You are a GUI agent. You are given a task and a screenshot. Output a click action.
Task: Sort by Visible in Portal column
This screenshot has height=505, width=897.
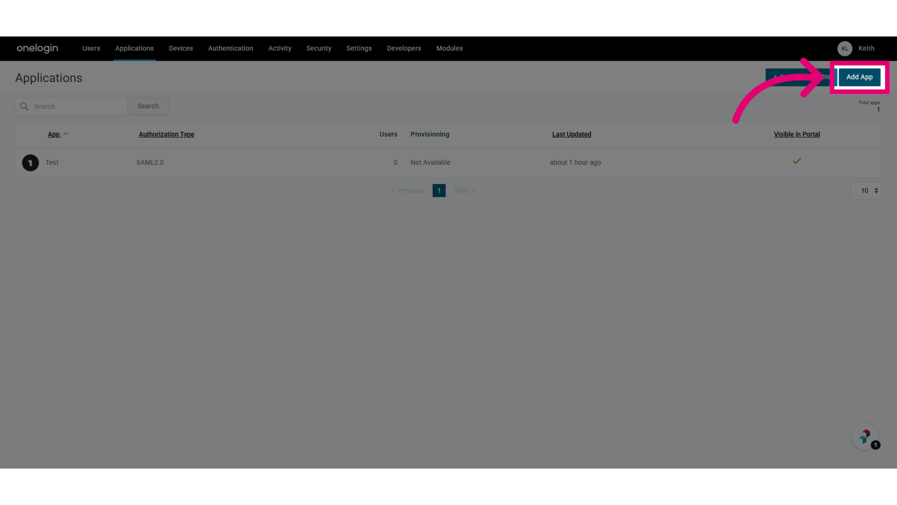click(x=797, y=134)
